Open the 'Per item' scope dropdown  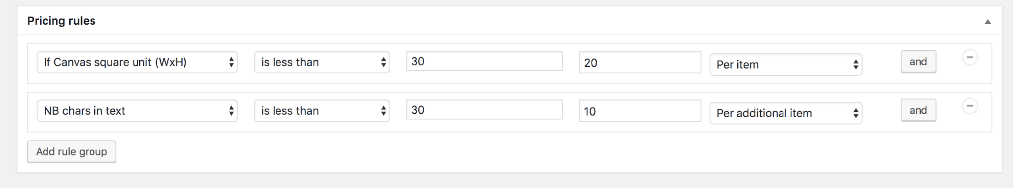tap(786, 65)
